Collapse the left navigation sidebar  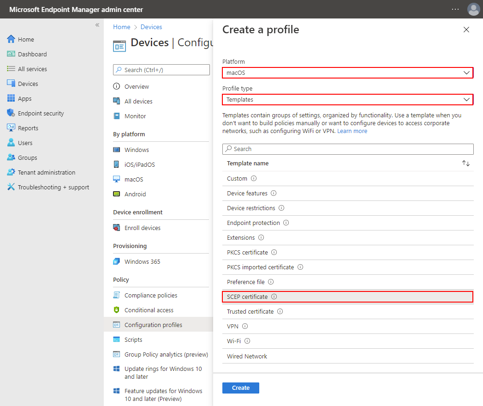point(97,25)
